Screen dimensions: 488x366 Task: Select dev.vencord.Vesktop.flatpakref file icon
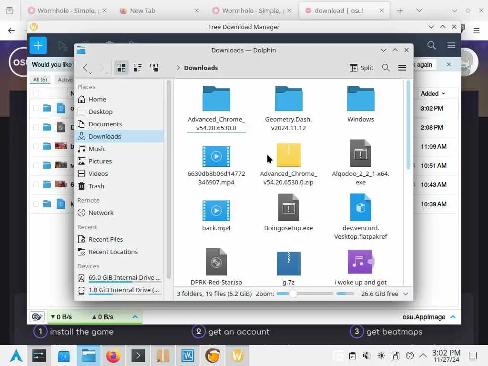click(x=361, y=208)
